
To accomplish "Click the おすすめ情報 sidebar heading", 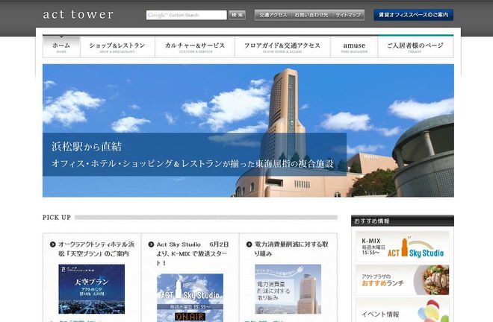I will [x=403, y=221].
